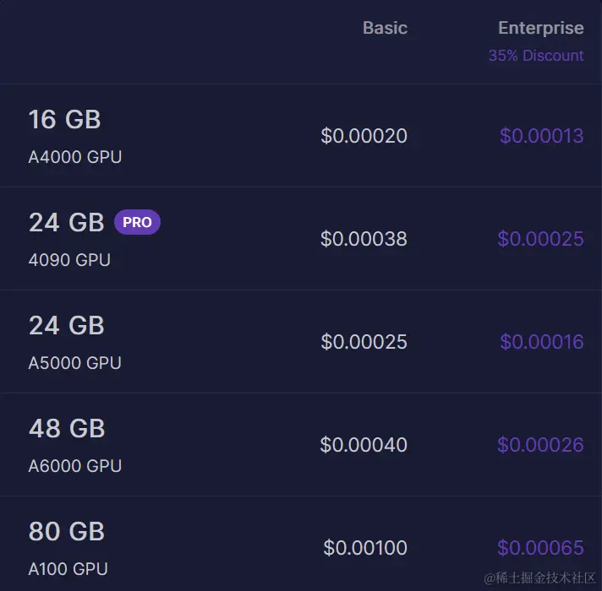Select the Enterprise column header
The image size is (602, 591).
click(541, 28)
